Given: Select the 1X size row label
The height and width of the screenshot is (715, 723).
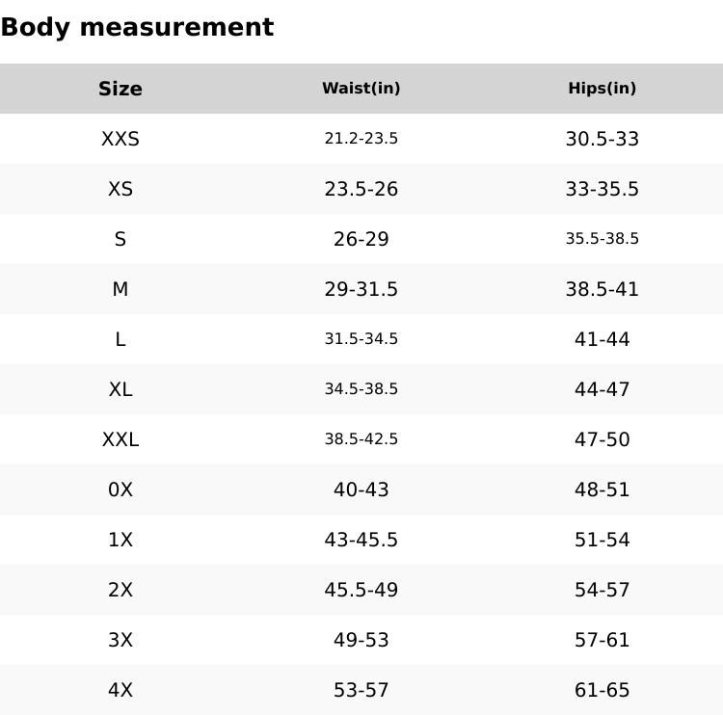Looking at the screenshot, I should pyautogui.click(x=120, y=540).
